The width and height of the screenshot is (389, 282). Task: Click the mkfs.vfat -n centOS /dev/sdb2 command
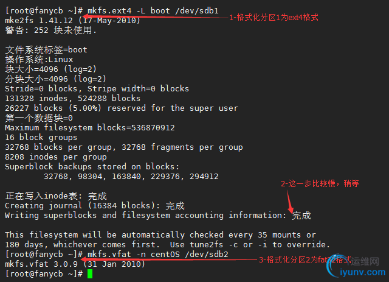coord(158,255)
